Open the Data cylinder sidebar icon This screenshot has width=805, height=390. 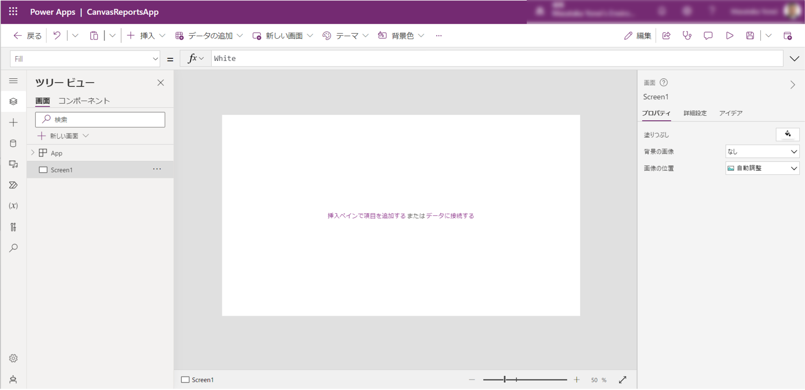(x=13, y=143)
